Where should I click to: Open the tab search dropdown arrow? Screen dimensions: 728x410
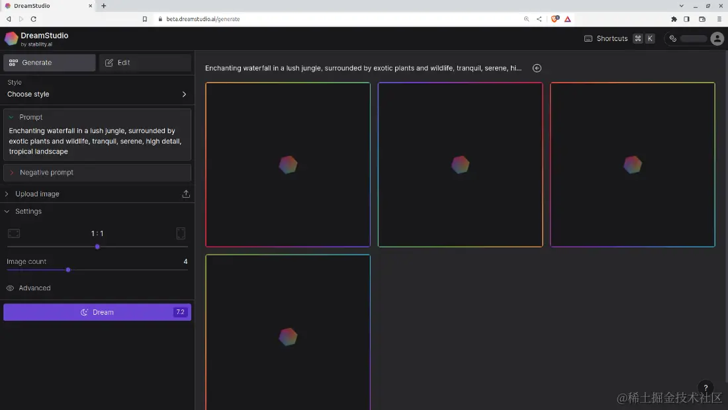(681, 6)
